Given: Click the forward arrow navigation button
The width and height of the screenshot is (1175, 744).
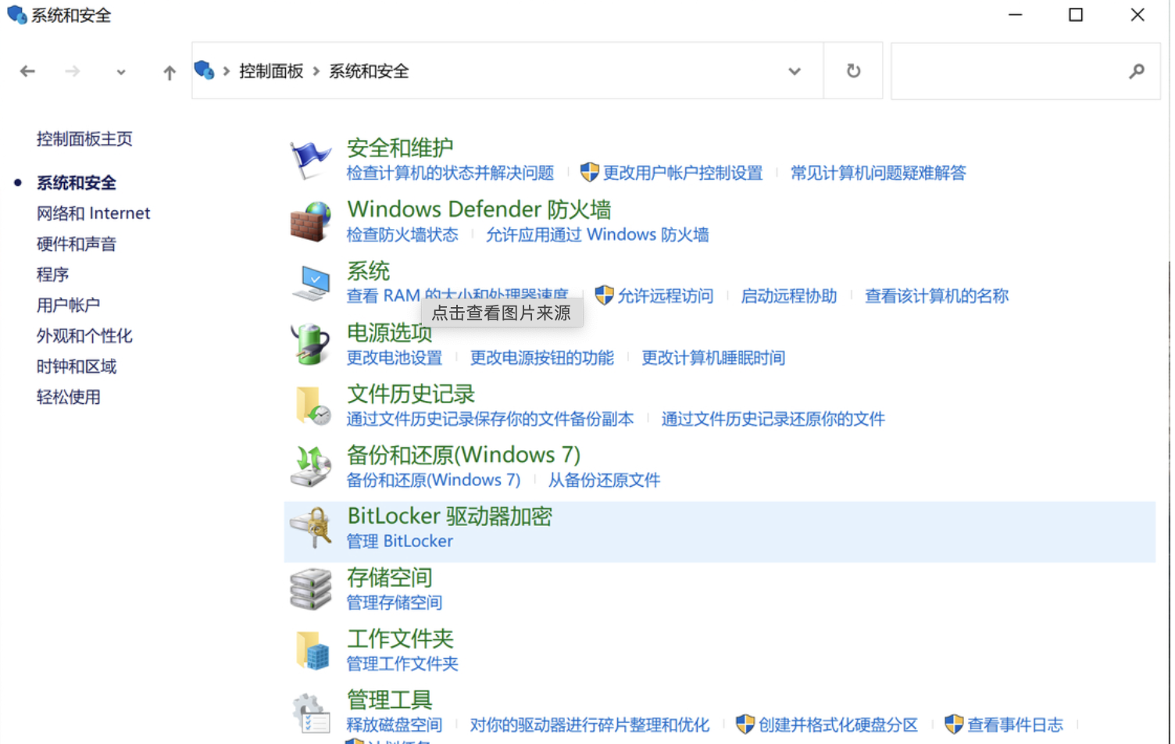Looking at the screenshot, I should 73,72.
